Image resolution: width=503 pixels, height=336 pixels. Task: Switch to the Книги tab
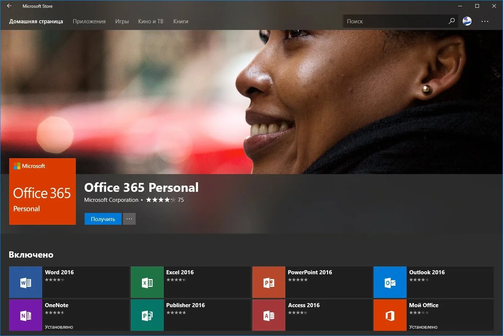181,21
